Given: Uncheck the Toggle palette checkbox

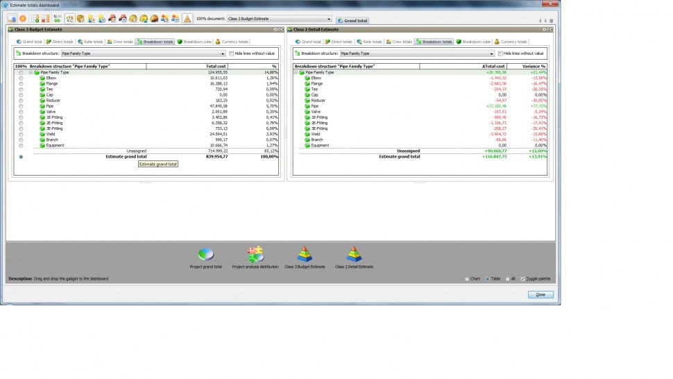Looking at the screenshot, I should click(522, 279).
